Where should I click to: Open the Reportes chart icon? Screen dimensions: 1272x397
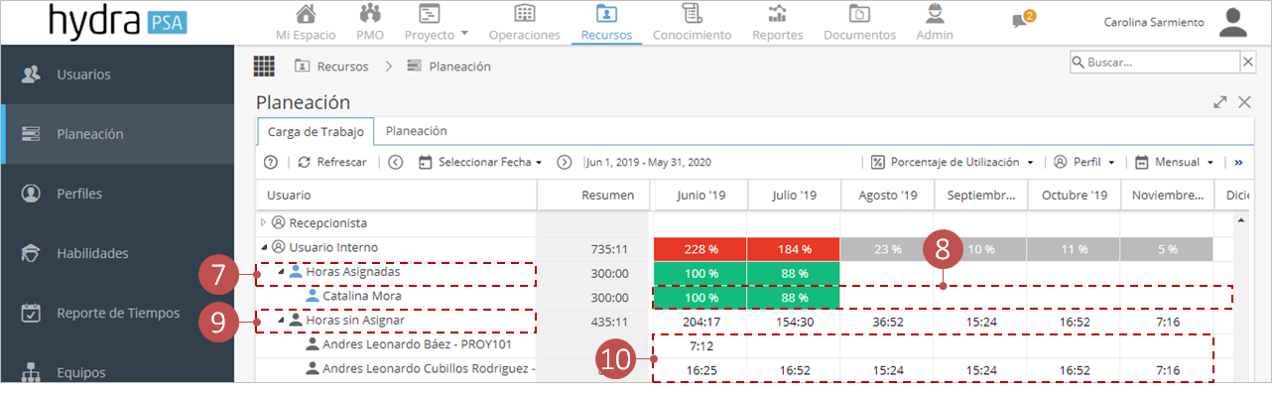click(x=778, y=14)
